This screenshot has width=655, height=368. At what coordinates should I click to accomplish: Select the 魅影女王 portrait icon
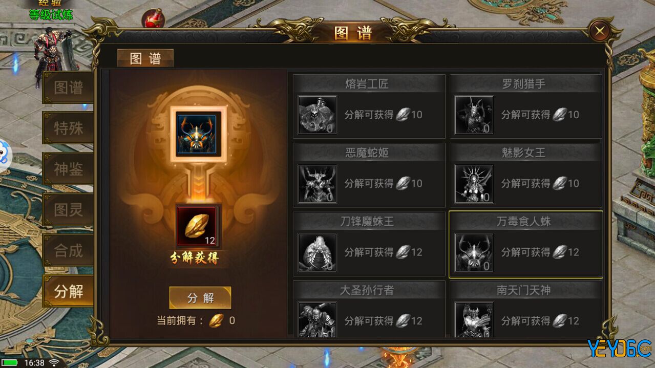click(474, 184)
